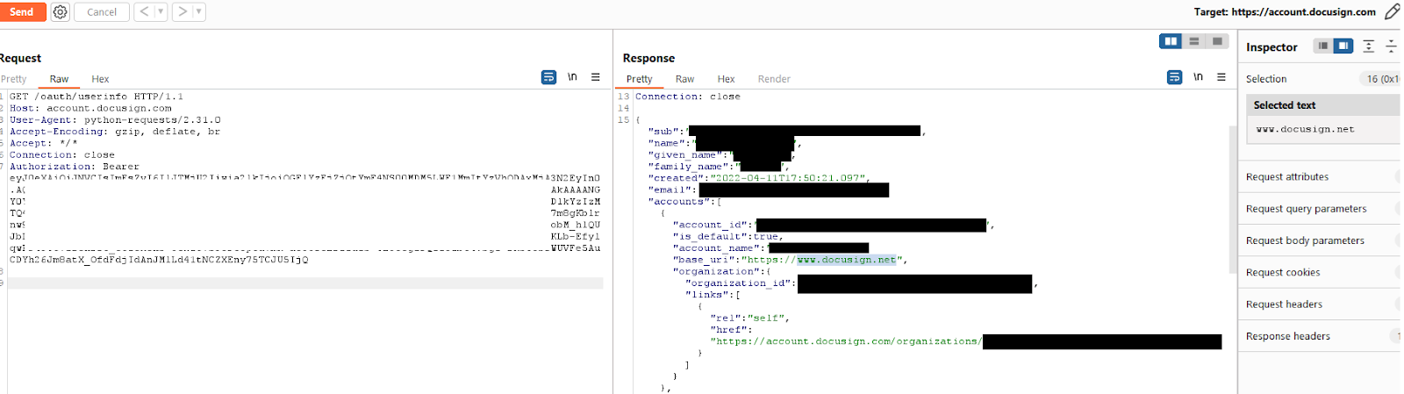
Task: Expand Request headers section
Action: click(1321, 304)
